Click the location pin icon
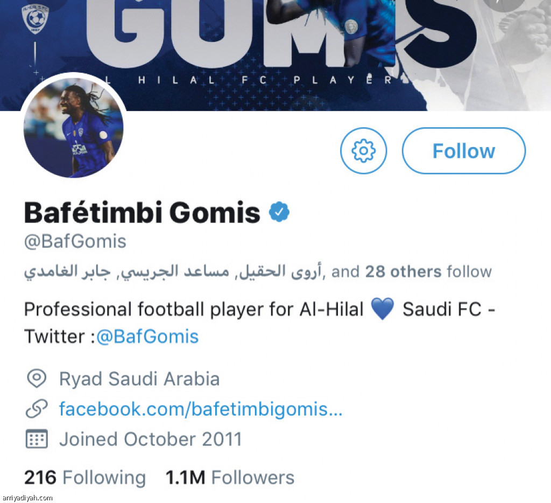This screenshot has height=503, width=551. pos(37,379)
